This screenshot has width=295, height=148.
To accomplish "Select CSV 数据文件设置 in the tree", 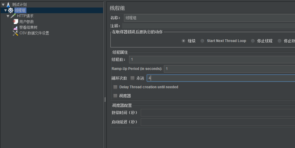I will pos(34,33).
